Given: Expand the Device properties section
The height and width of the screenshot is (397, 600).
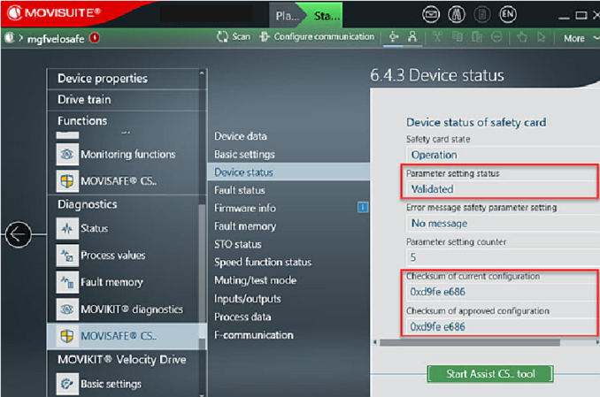Looking at the screenshot, I should [x=103, y=79].
